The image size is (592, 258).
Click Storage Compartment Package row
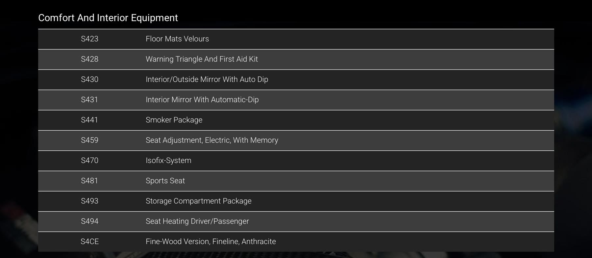(296, 201)
